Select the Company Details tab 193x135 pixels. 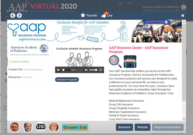pos(30,62)
